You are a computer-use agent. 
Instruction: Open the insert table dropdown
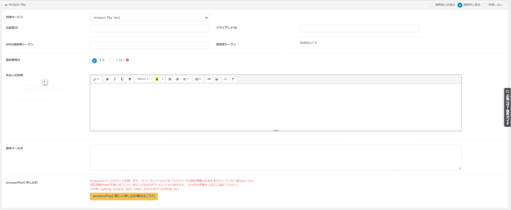pos(198,79)
